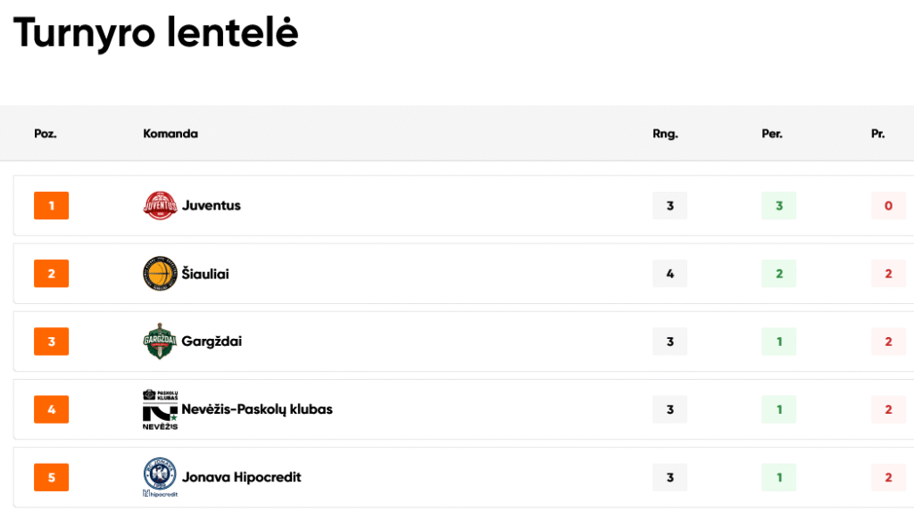Viewport: 914px width, 527px height.
Task: Click the Komanda column header
Action: pyautogui.click(x=170, y=134)
